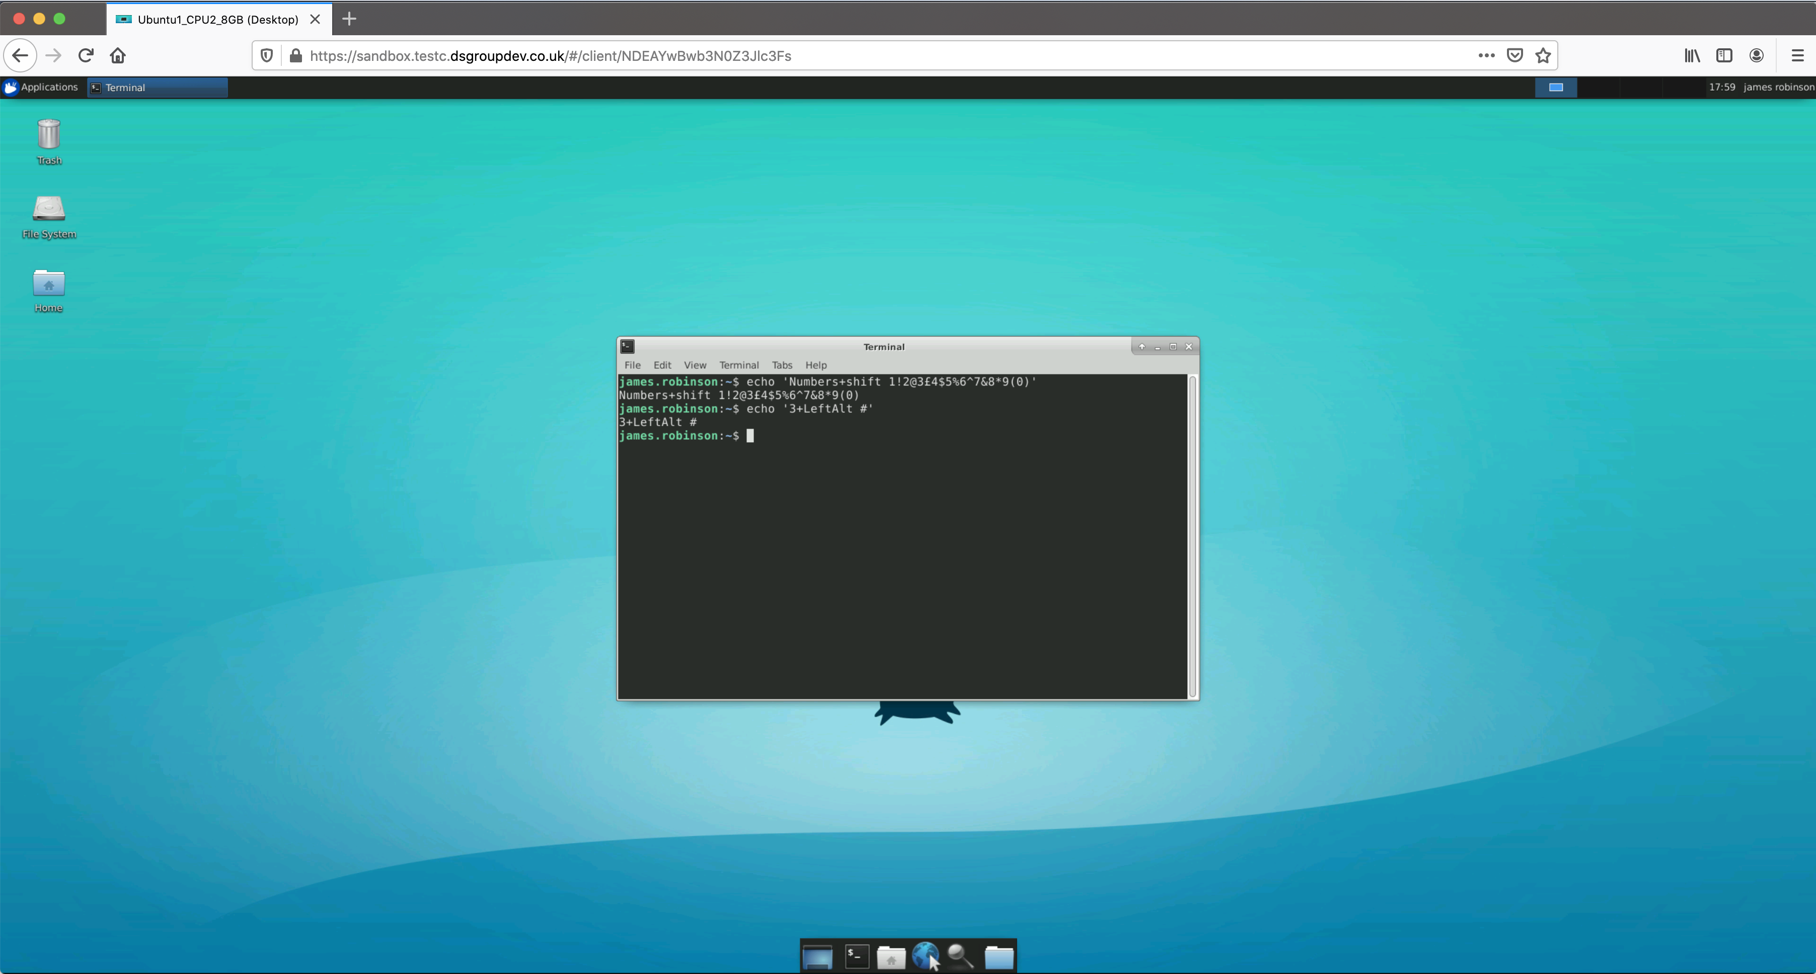
Task: Click the Terminal window title bar text
Action: pyautogui.click(x=883, y=347)
